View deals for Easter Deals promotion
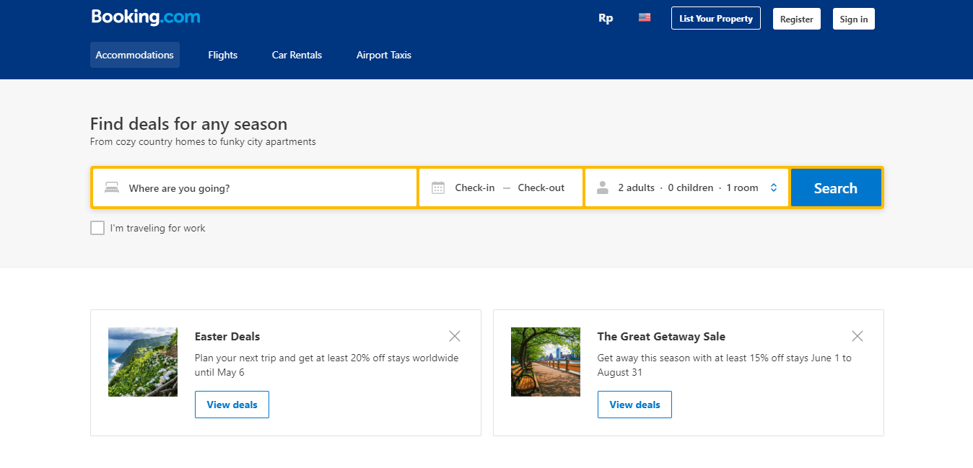973x468 pixels. (232, 405)
